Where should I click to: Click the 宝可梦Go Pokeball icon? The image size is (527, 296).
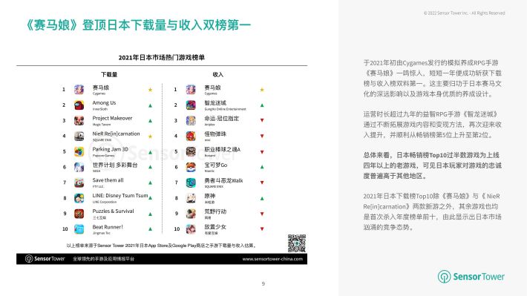click(x=191, y=167)
